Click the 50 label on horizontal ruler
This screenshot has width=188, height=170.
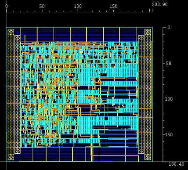42,6
